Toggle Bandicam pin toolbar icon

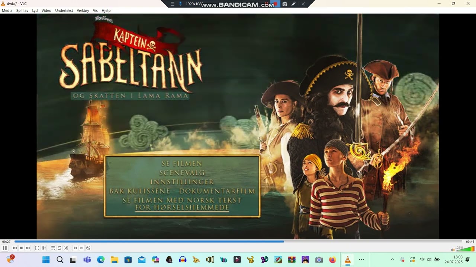[x=181, y=4]
